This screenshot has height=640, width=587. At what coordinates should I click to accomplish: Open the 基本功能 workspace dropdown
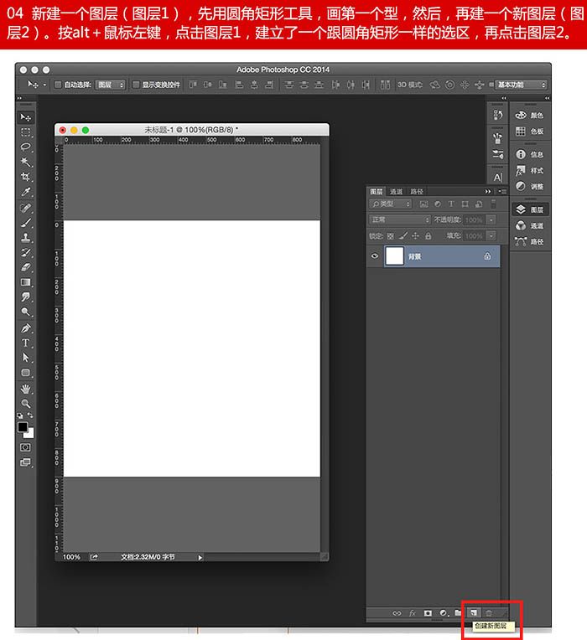point(521,85)
